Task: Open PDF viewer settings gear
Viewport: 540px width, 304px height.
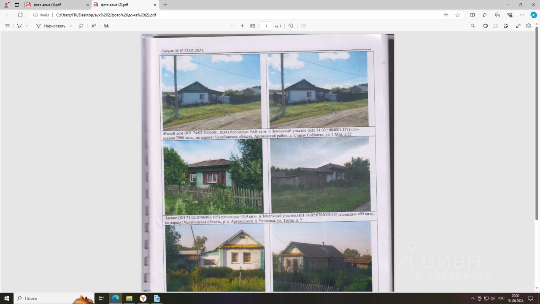Action: tap(529, 26)
